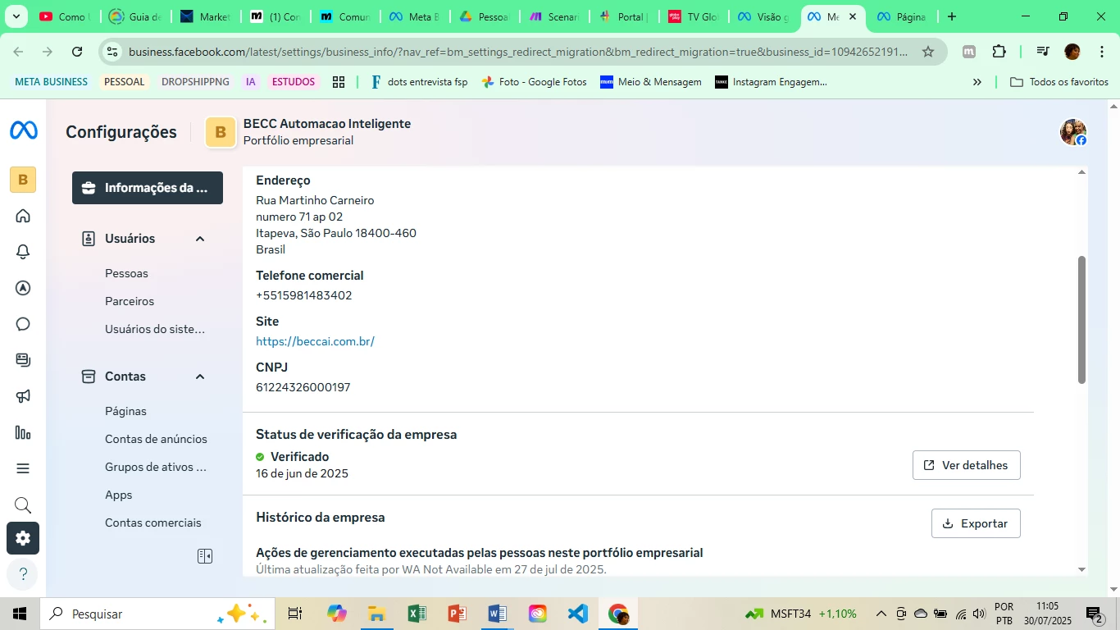The height and width of the screenshot is (630, 1120).
Task: Open File Explorer from the taskbar
Action: click(x=376, y=614)
